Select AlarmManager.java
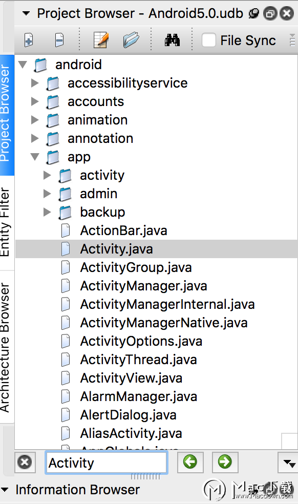The width and height of the screenshot is (298, 504). (139, 396)
